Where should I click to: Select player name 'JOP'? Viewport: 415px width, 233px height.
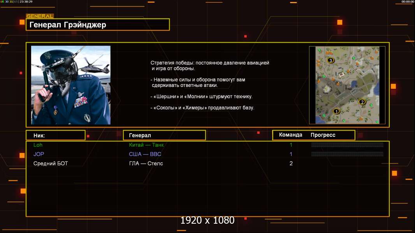[39, 154]
